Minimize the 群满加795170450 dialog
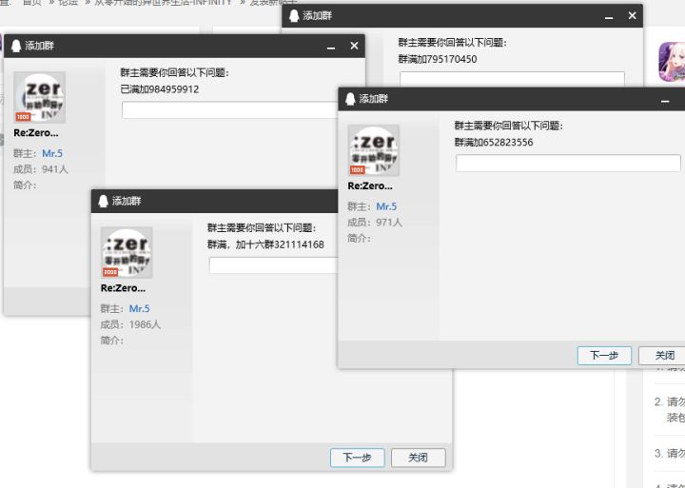 coord(609,16)
